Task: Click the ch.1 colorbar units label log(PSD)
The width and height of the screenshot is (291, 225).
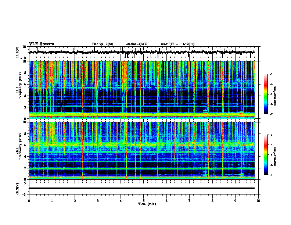Action: tap(275, 96)
